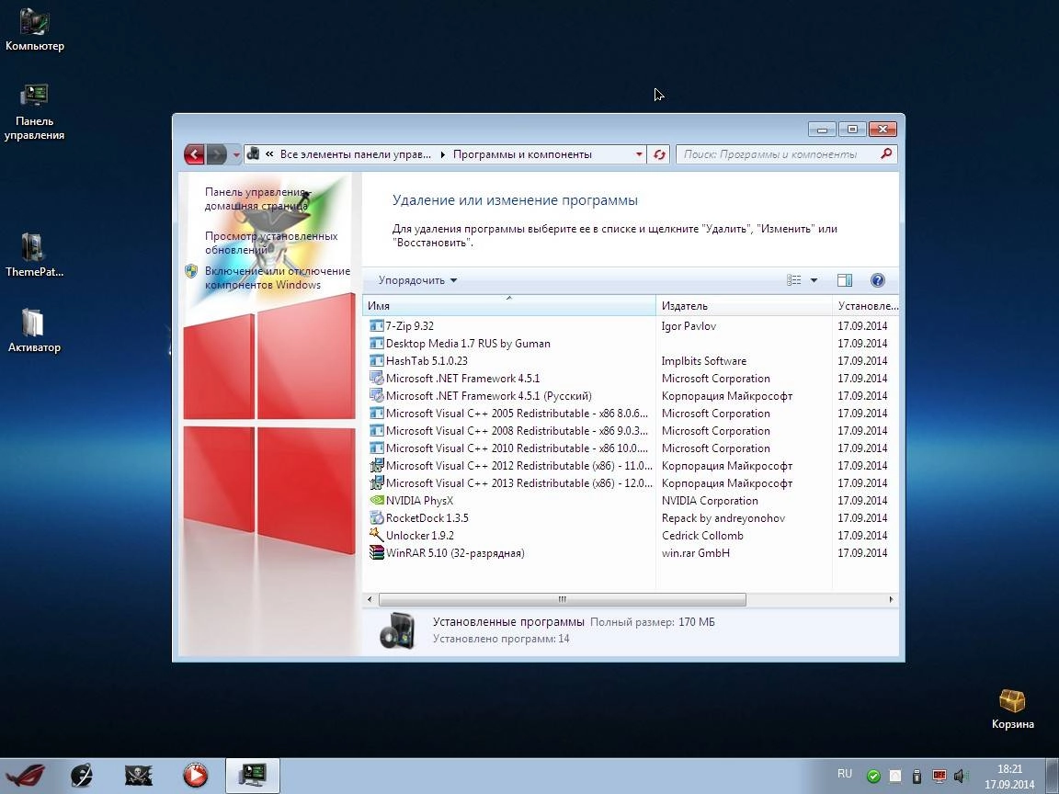Click the double chevron in address bar
Screen dimensions: 1059x794
[269, 154]
